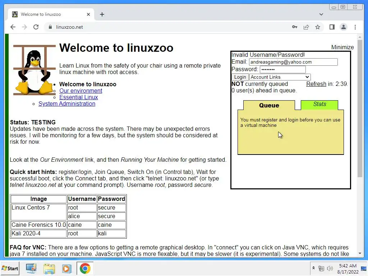Open the Chrome three-dot menu

355,27
